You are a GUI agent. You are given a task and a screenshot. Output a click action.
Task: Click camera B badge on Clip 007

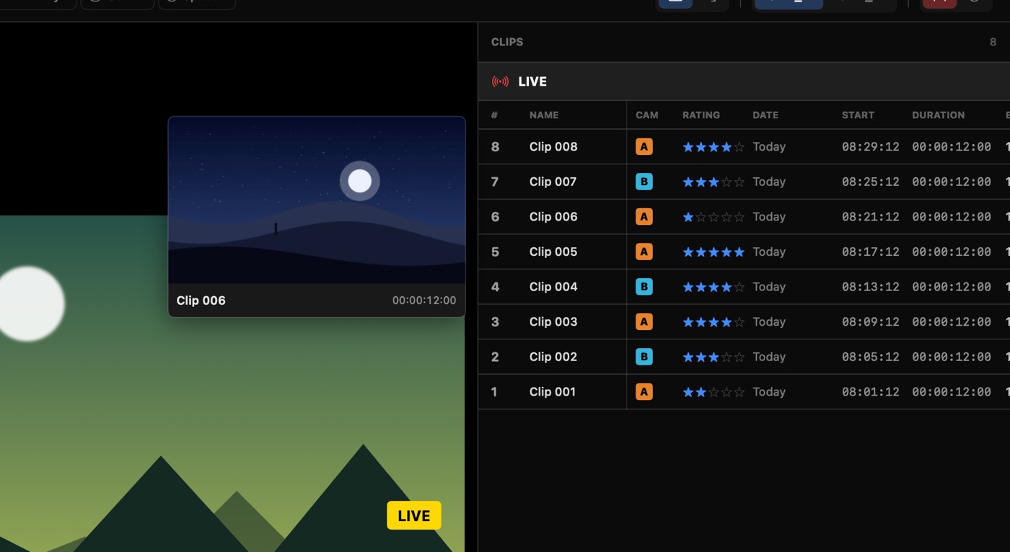click(x=644, y=182)
